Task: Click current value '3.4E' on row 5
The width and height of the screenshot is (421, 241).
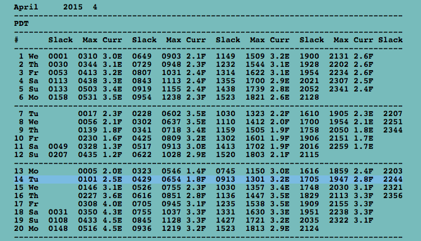Action: (x=112, y=89)
